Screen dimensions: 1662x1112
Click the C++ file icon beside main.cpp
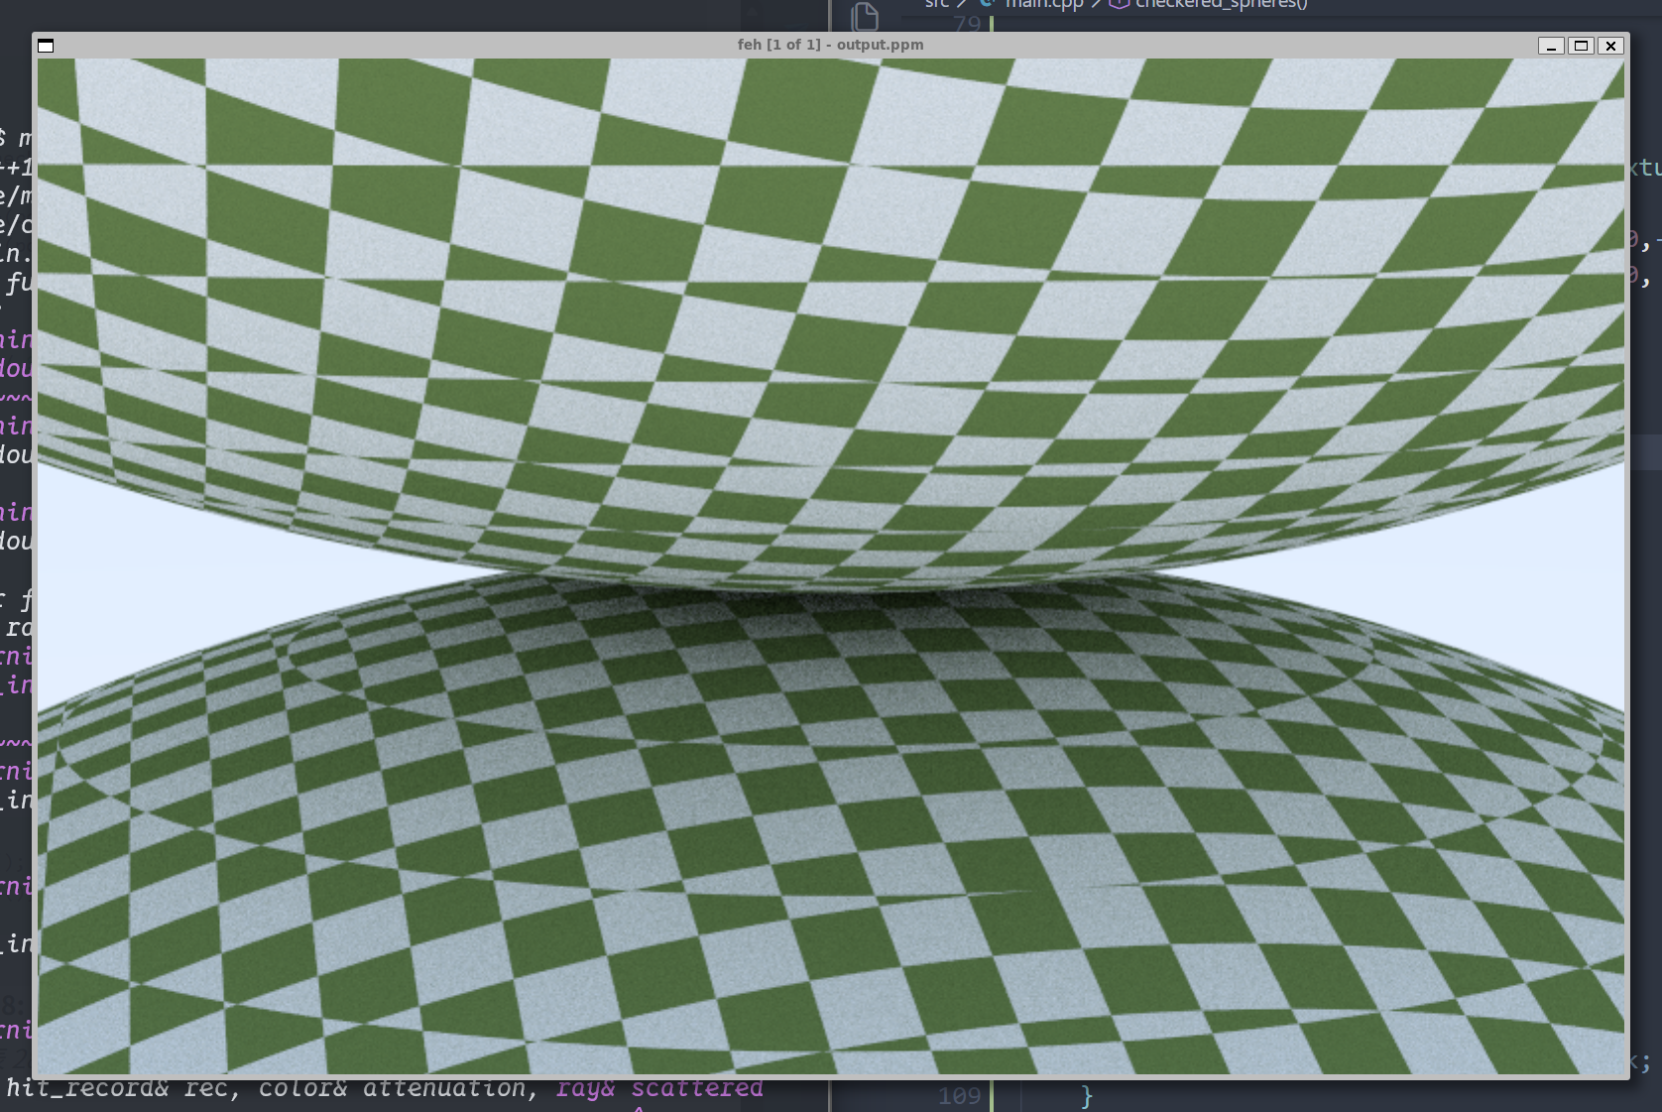pos(989,4)
